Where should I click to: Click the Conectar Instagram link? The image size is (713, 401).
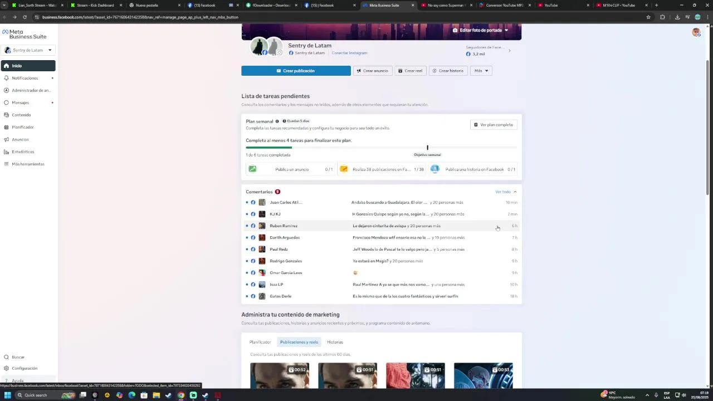pos(349,53)
